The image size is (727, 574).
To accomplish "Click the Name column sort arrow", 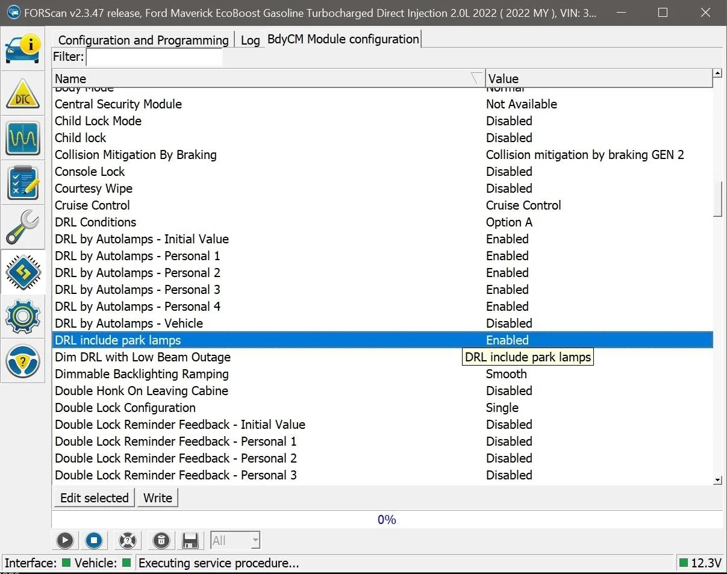I will coord(477,78).
